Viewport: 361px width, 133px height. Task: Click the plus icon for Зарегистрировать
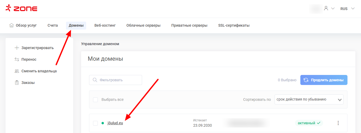pyautogui.click(x=17, y=48)
